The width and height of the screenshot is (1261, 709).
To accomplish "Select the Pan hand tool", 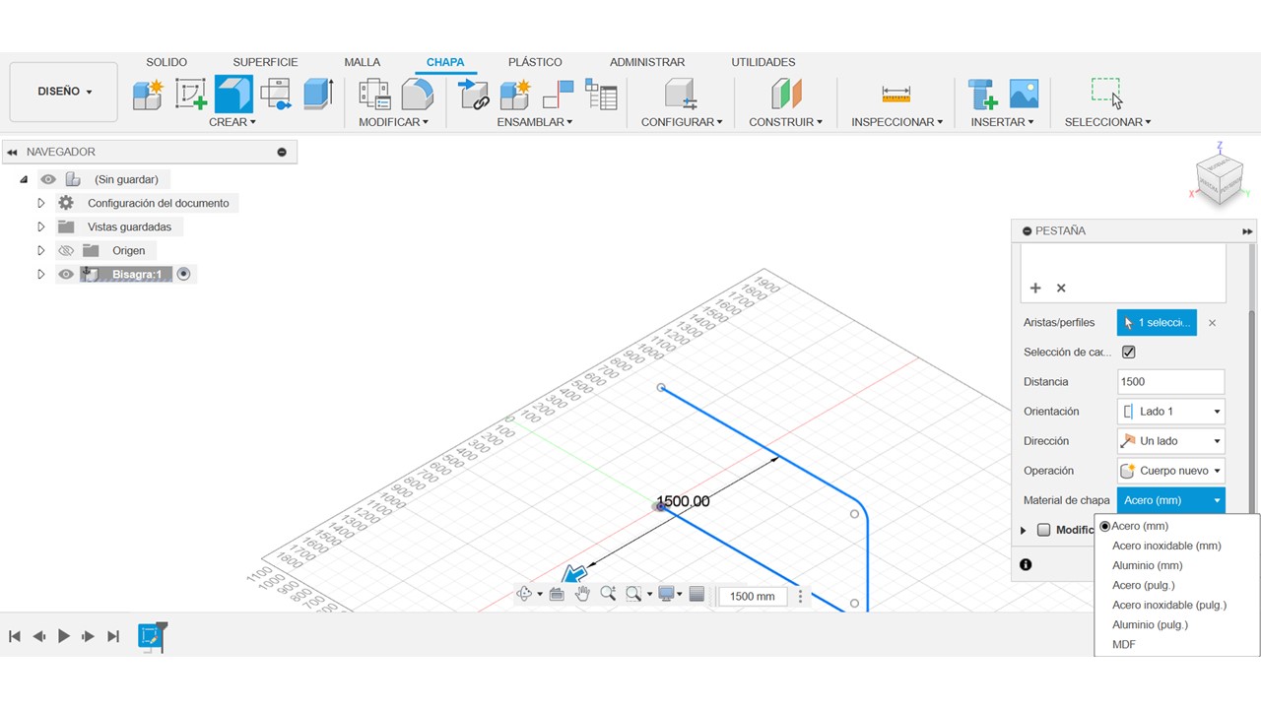I will [582, 594].
